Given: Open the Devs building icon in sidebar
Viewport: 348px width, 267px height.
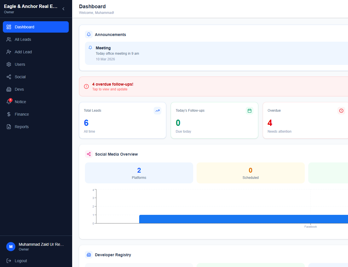Looking at the screenshot, I should click(x=9, y=89).
